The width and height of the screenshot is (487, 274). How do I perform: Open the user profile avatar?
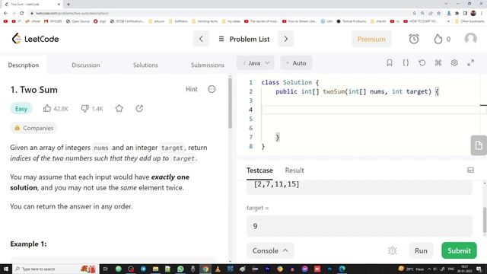click(x=470, y=39)
